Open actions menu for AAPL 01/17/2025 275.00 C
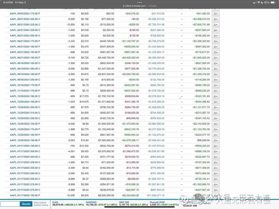 click(216, 190)
